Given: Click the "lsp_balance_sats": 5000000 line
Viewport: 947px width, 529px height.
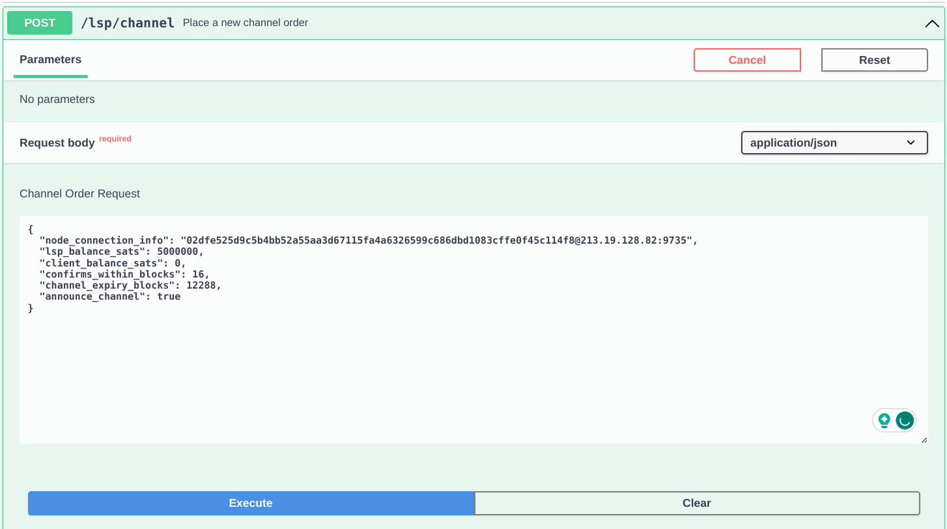Looking at the screenshot, I should (122, 251).
